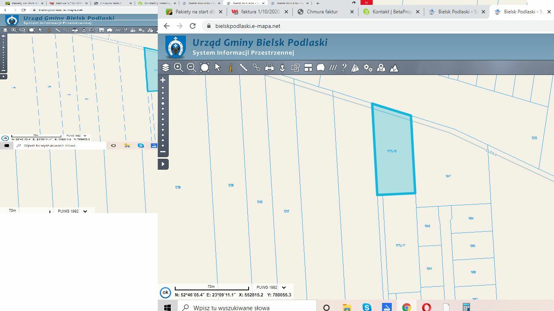Switch to the 'Chmura faktur' browser tab

pyautogui.click(x=322, y=12)
